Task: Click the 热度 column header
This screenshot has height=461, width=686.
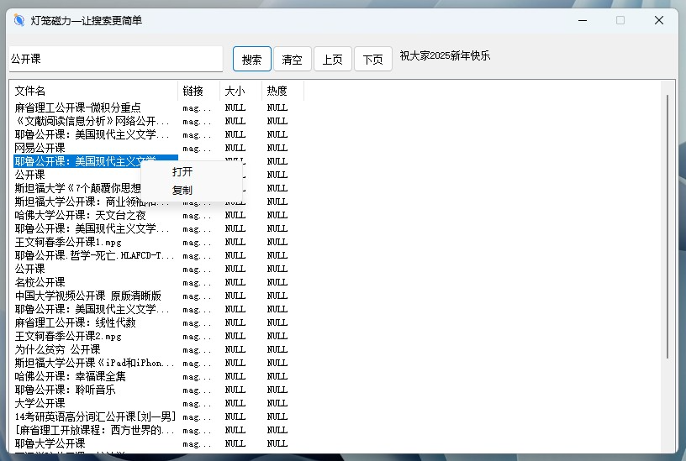Action: coord(282,91)
